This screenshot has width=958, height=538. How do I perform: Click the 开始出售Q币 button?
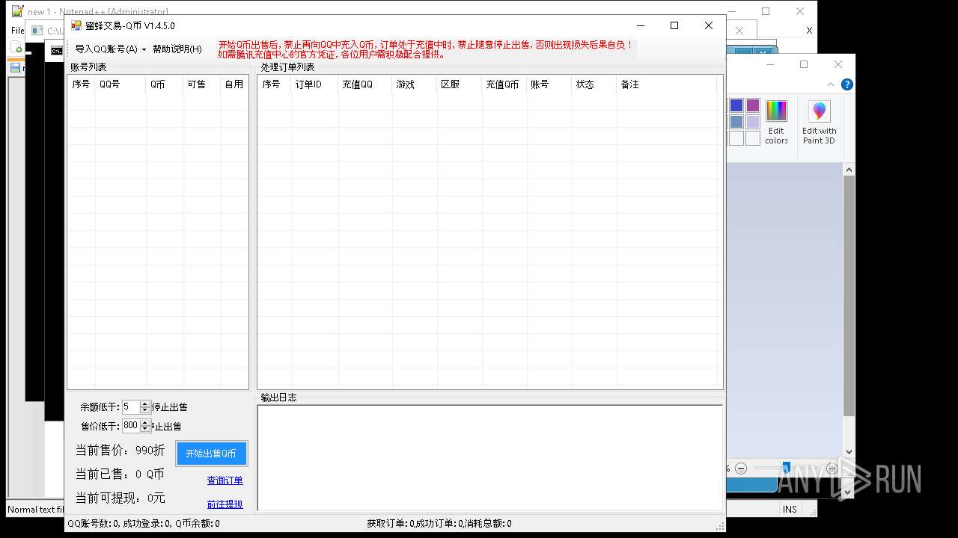(x=211, y=454)
